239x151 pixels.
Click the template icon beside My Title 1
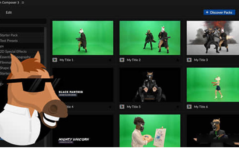pyautogui.click(x=55, y=60)
